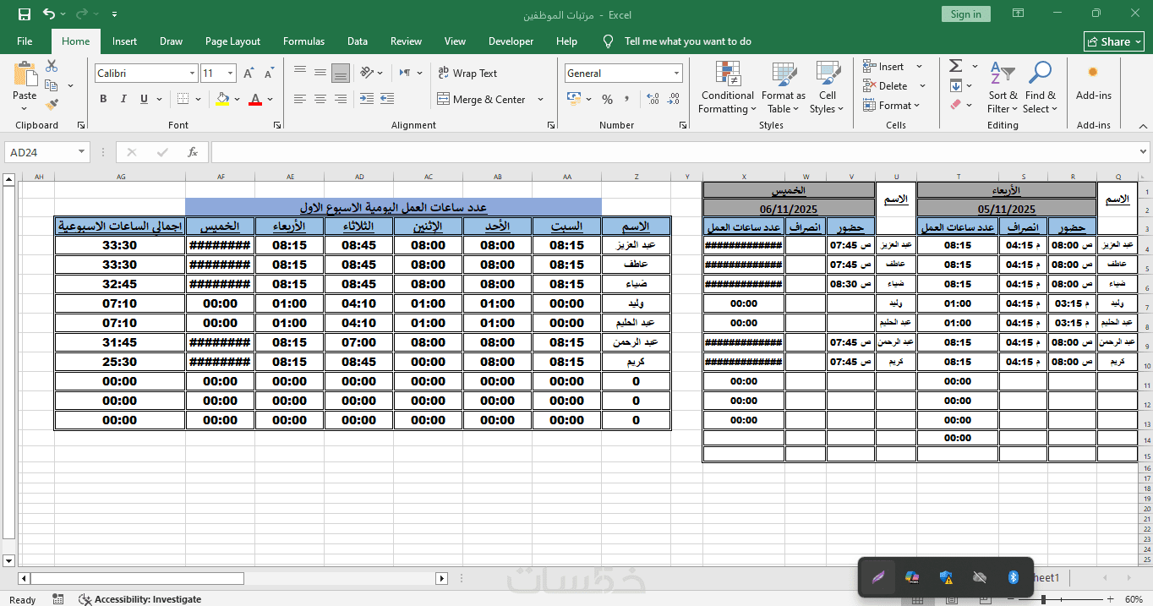Expand the Name Box dropdown arrow
This screenshot has height=606, width=1153.
[x=82, y=152]
